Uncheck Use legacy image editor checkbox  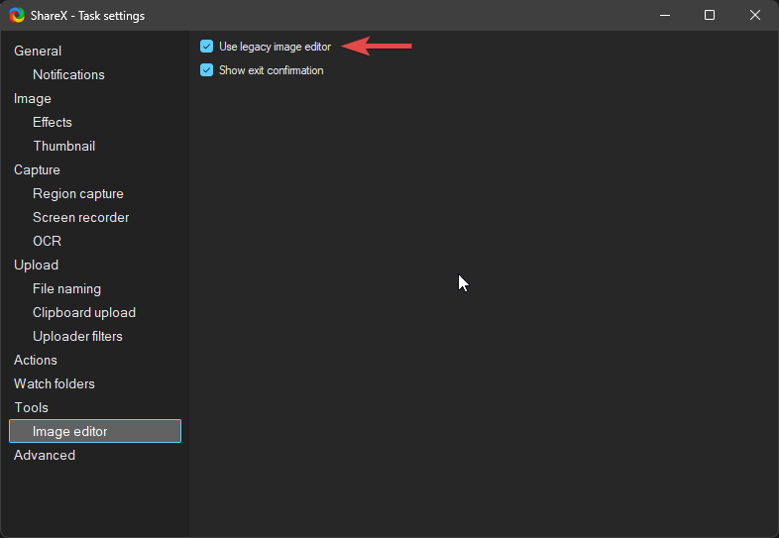(x=207, y=47)
